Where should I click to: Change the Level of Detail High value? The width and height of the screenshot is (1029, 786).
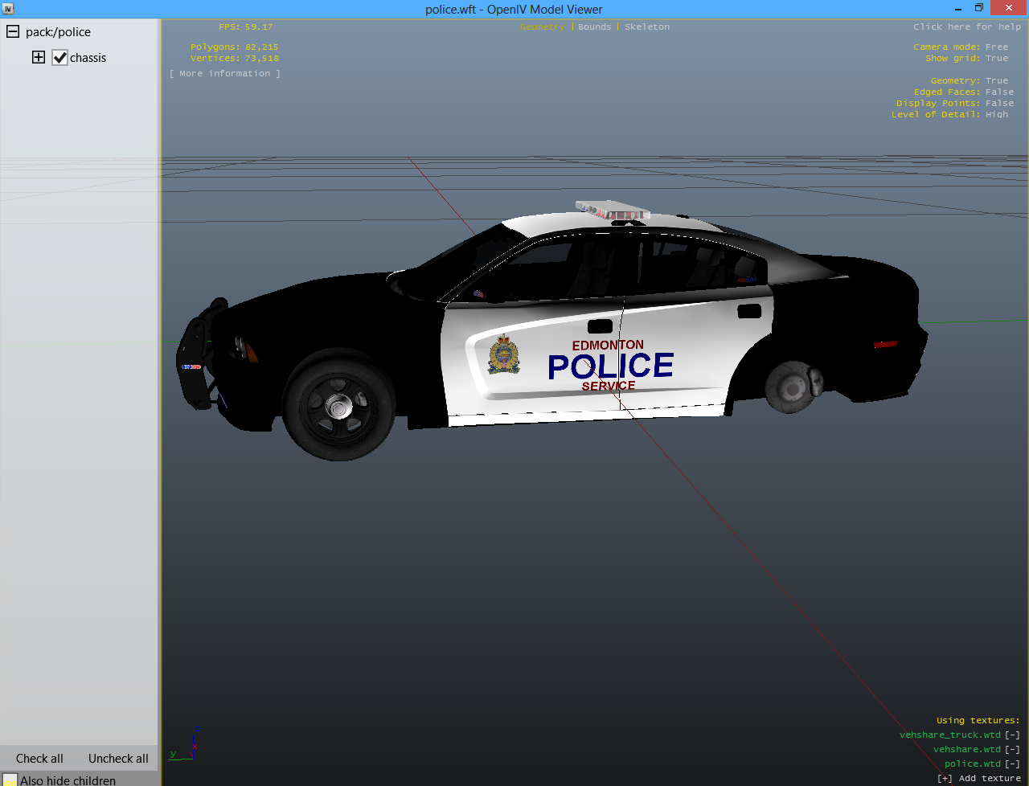click(x=996, y=114)
